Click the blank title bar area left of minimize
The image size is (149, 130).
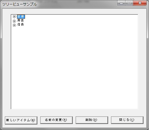[77, 4]
